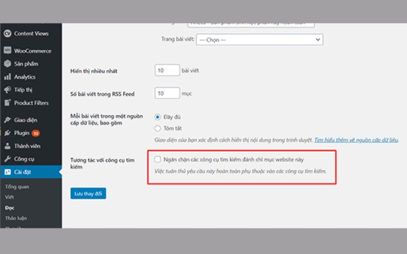Go to the Thảo luận settings submenu
This screenshot has height=254, width=407.
pyautogui.click(x=16, y=218)
